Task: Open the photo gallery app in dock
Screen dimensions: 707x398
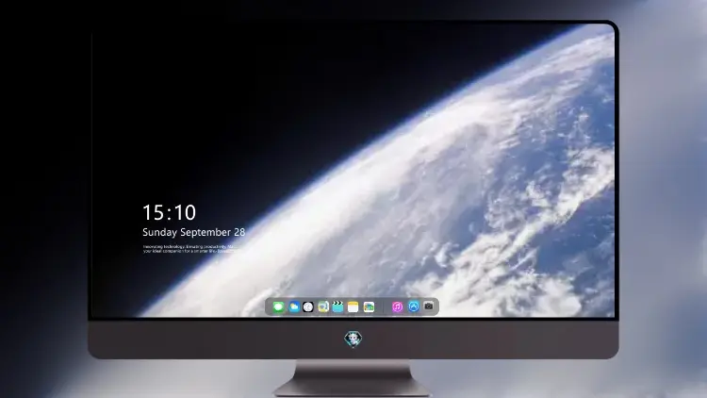Action: pos(369,307)
